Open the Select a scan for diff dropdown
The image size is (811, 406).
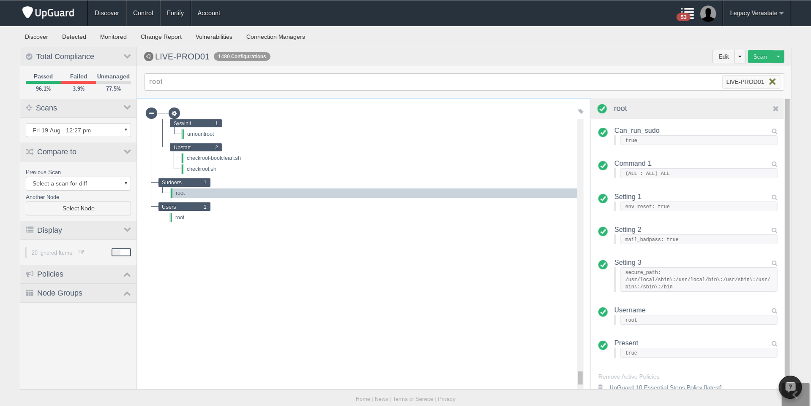coord(78,183)
